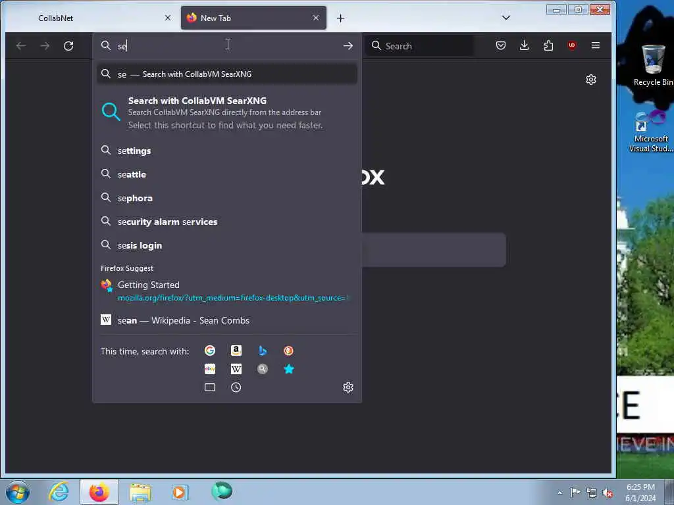The image size is (674, 505).
Task: Show hidden tray icons arrow
Action: [x=559, y=493]
